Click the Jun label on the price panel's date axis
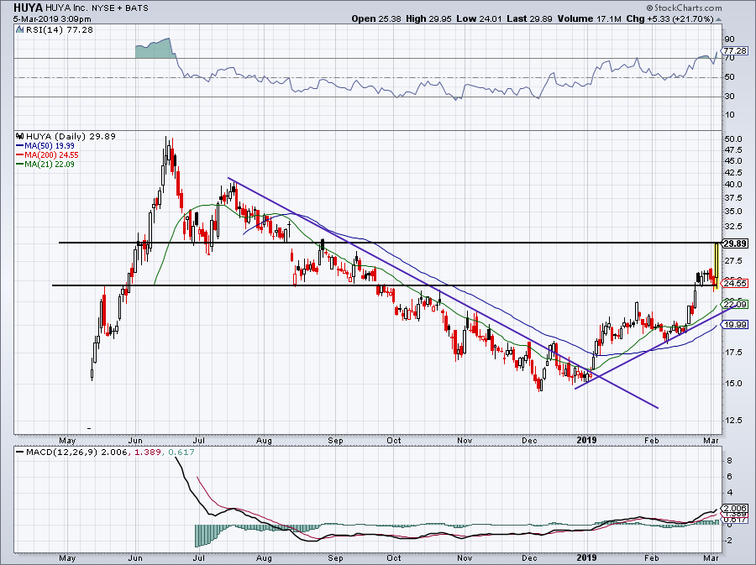Image resolution: width=756 pixels, height=565 pixels. pyautogui.click(x=135, y=441)
